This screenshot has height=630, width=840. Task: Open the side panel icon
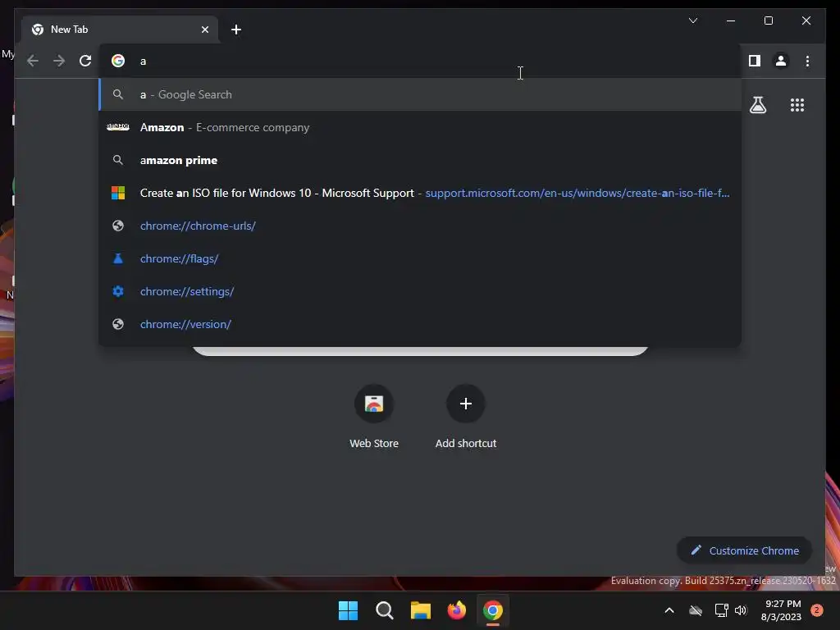pyautogui.click(x=755, y=61)
